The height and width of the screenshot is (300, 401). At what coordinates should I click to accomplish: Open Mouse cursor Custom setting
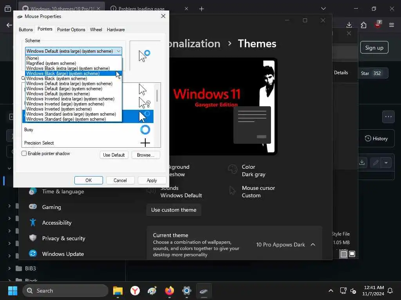tap(252, 191)
